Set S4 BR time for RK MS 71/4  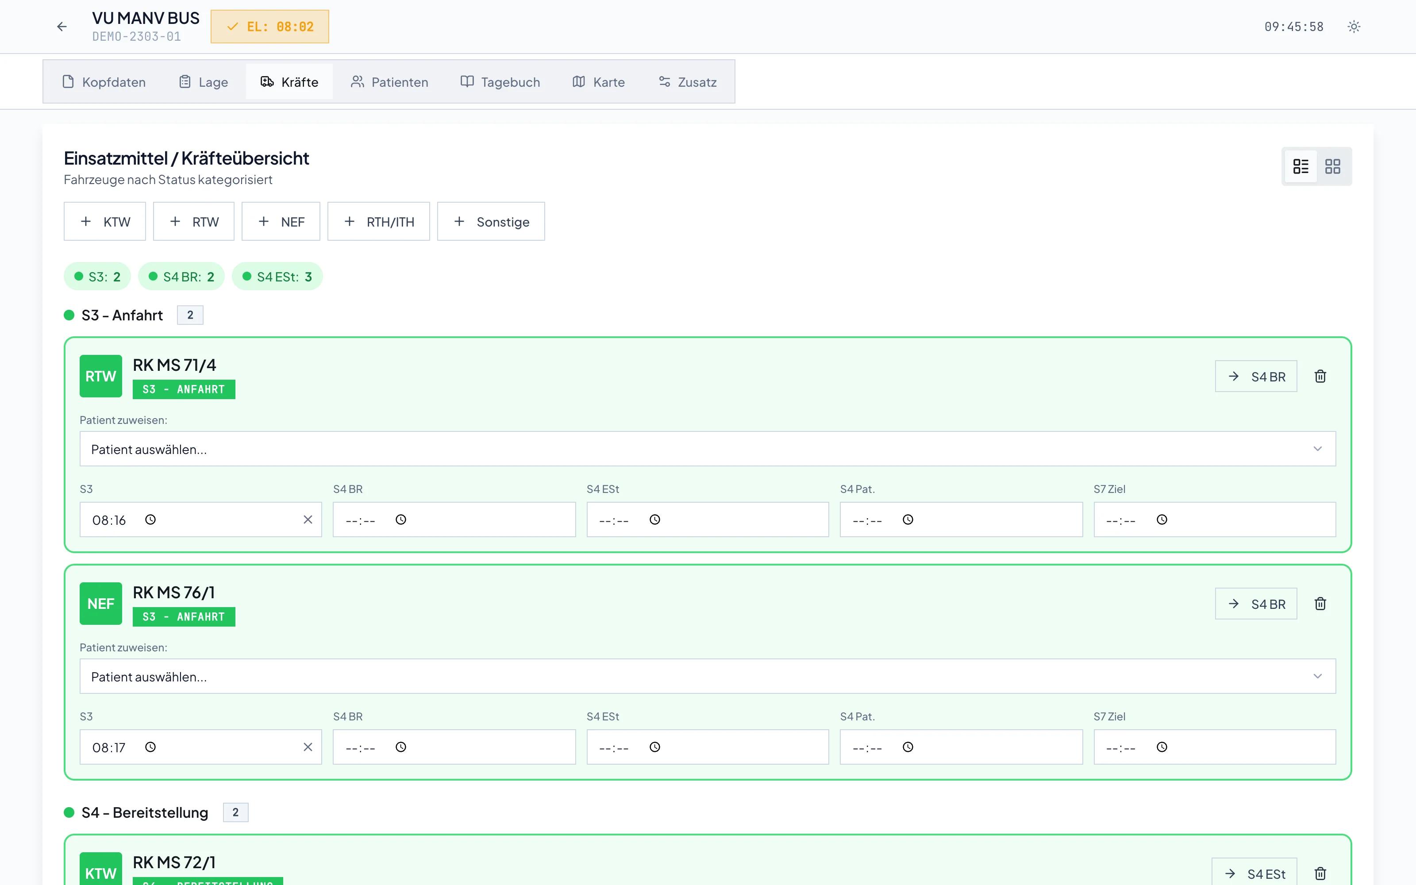[x=454, y=520]
